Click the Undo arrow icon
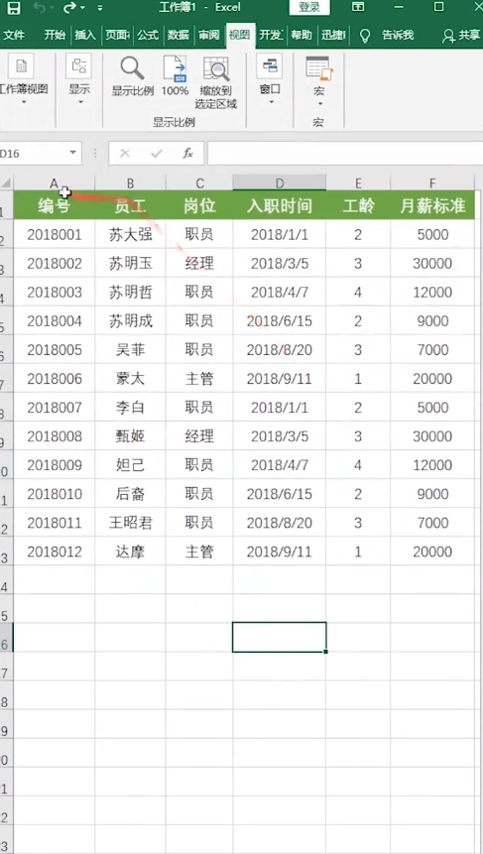483x854 pixels. click(x=40, y=8)
